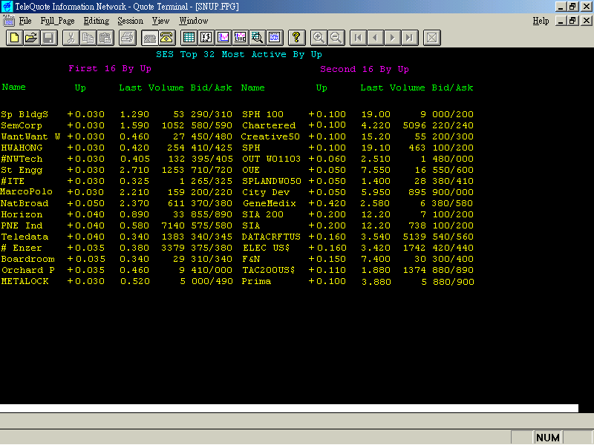Screen dimensions: 594x445
Task: Click the MarcoPolo stock name
Action: pyautogui.click(x=26, y=192)
